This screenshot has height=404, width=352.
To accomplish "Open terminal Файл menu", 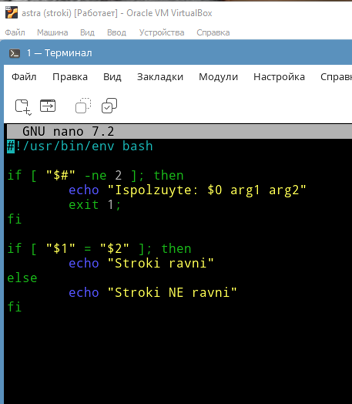I will (x=24, y=77).
